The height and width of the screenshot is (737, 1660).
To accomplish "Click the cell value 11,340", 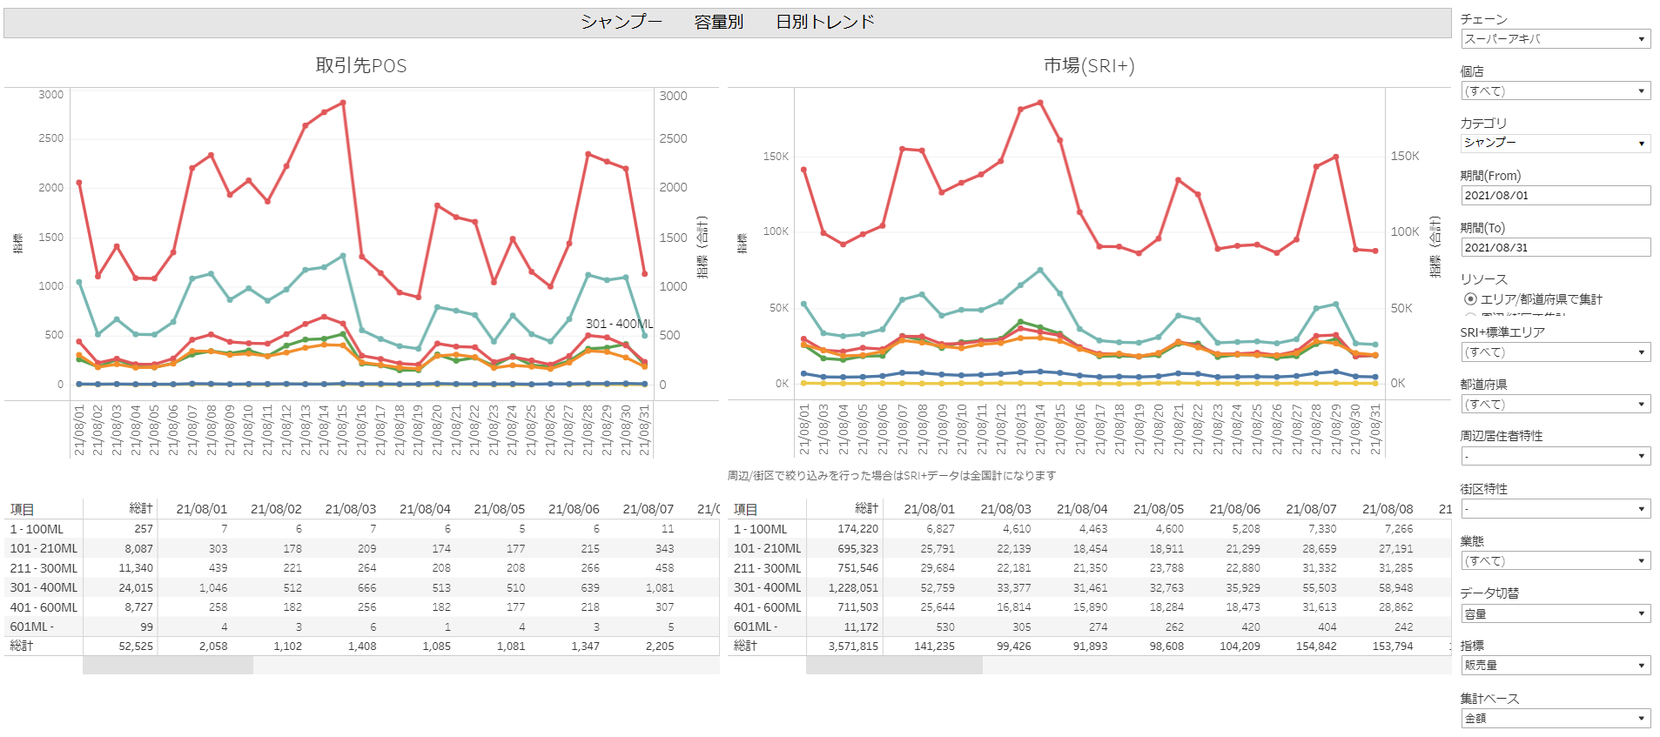I will 136,568.
